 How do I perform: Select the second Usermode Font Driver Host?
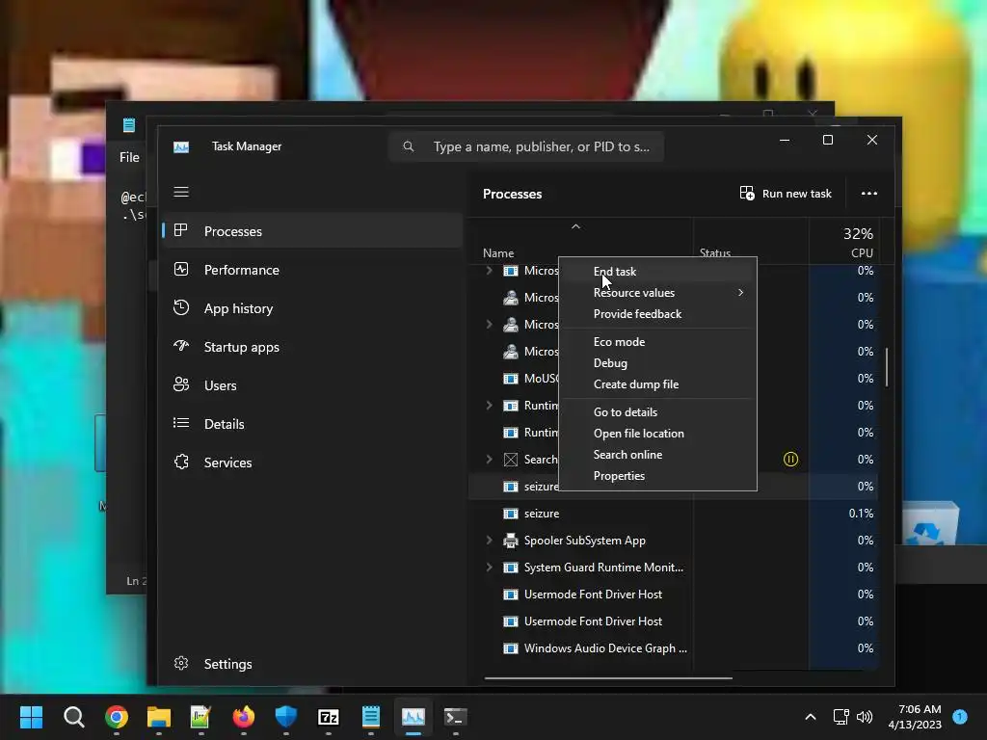tap(673, 621)
